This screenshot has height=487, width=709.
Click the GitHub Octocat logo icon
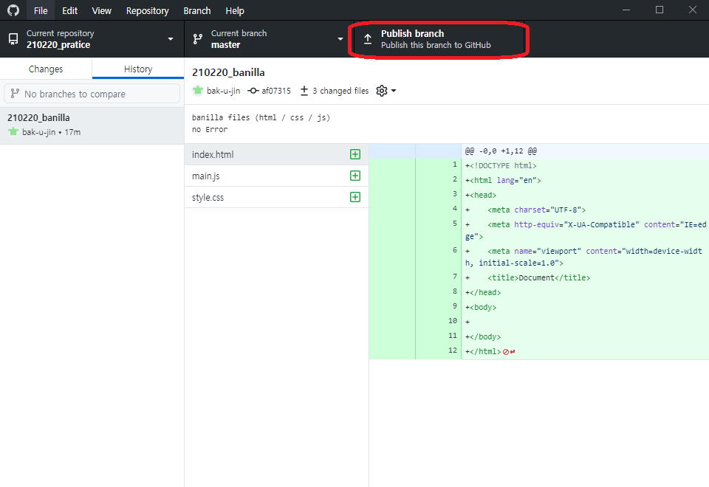[x=13, y=10]
